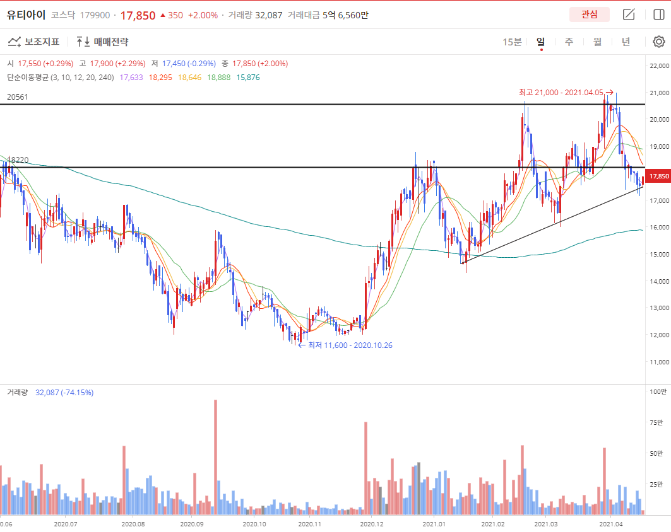Screen dimensions: 671x532
Task: Switch to 15분 interval tab
Action: pyautogui.click(x=512, y=42)
